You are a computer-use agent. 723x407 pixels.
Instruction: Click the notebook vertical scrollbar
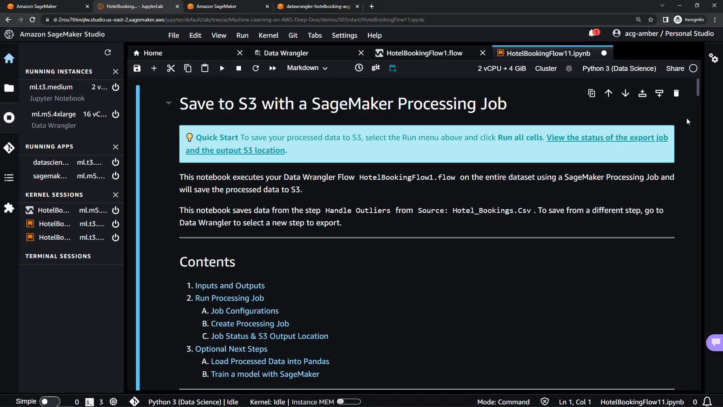[698, 87]
